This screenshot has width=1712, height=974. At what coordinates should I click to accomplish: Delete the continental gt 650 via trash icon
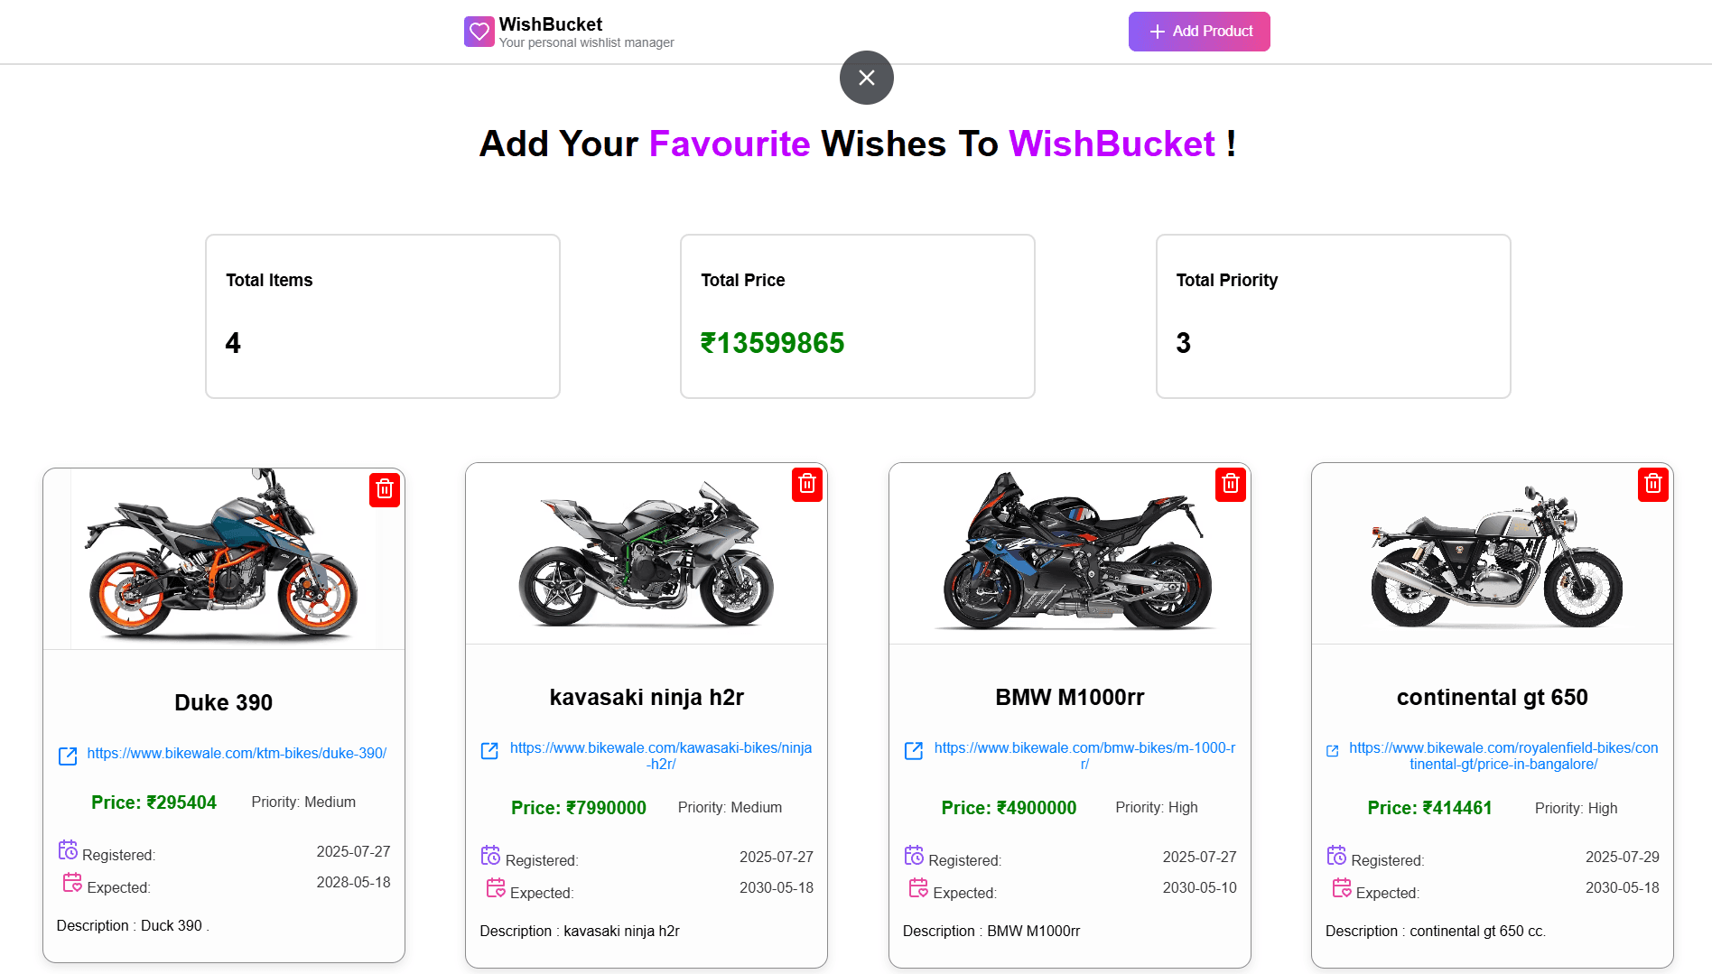click(1653, 485)
